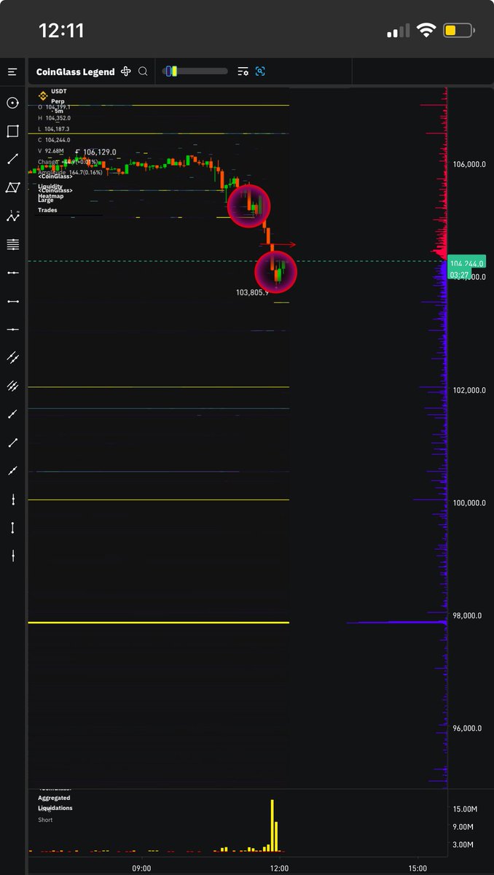Viewport: 494px width, 875px height.
Task: Click the Aggregated Liquidations indicator label
Action: (55, 803)
